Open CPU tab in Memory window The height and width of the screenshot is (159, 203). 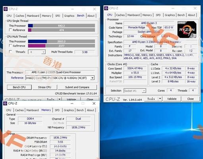click(x=9, y=110)
